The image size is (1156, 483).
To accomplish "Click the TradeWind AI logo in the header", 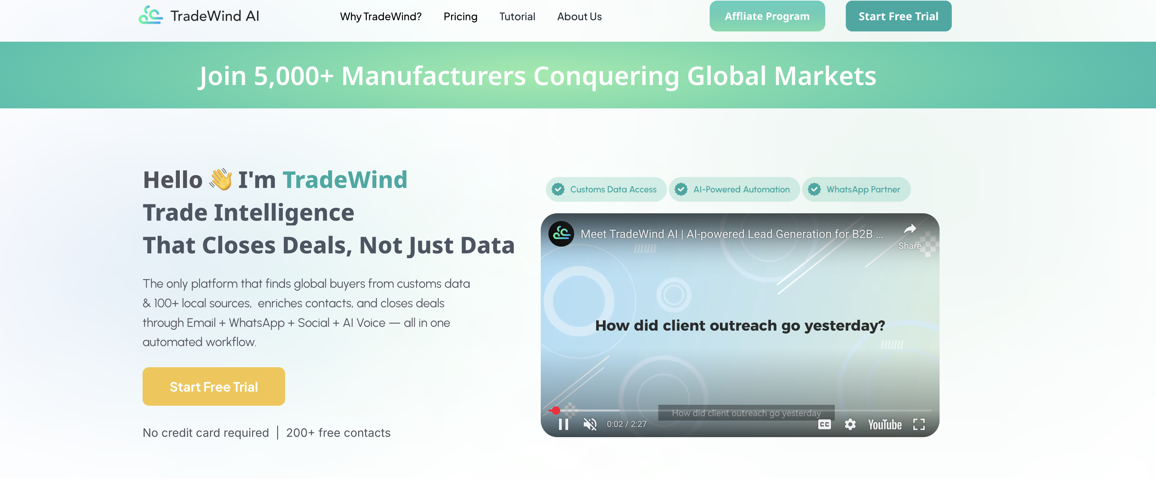I will pos(199,16).
